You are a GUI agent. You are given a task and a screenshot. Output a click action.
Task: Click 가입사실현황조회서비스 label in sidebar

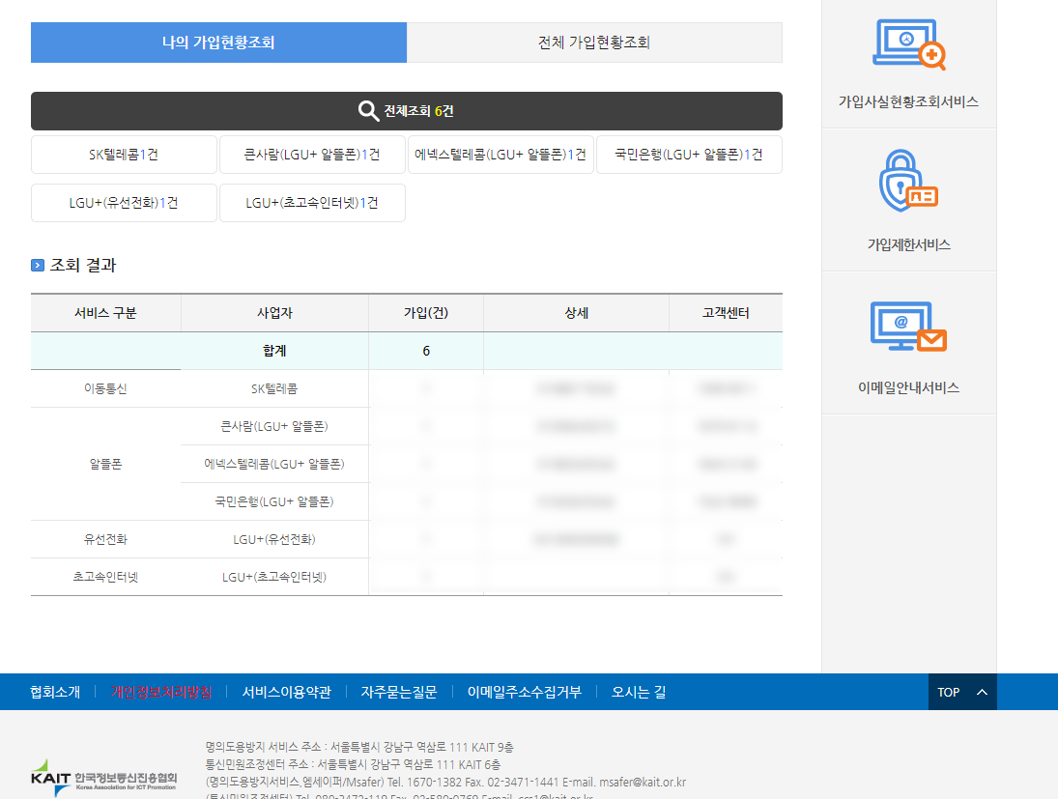tap(908, 101)
